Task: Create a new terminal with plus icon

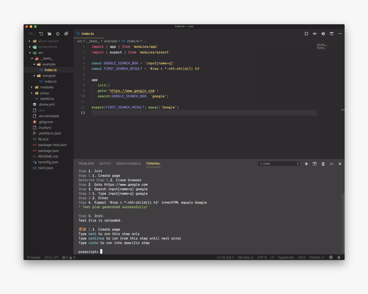Action: [306, 164]
